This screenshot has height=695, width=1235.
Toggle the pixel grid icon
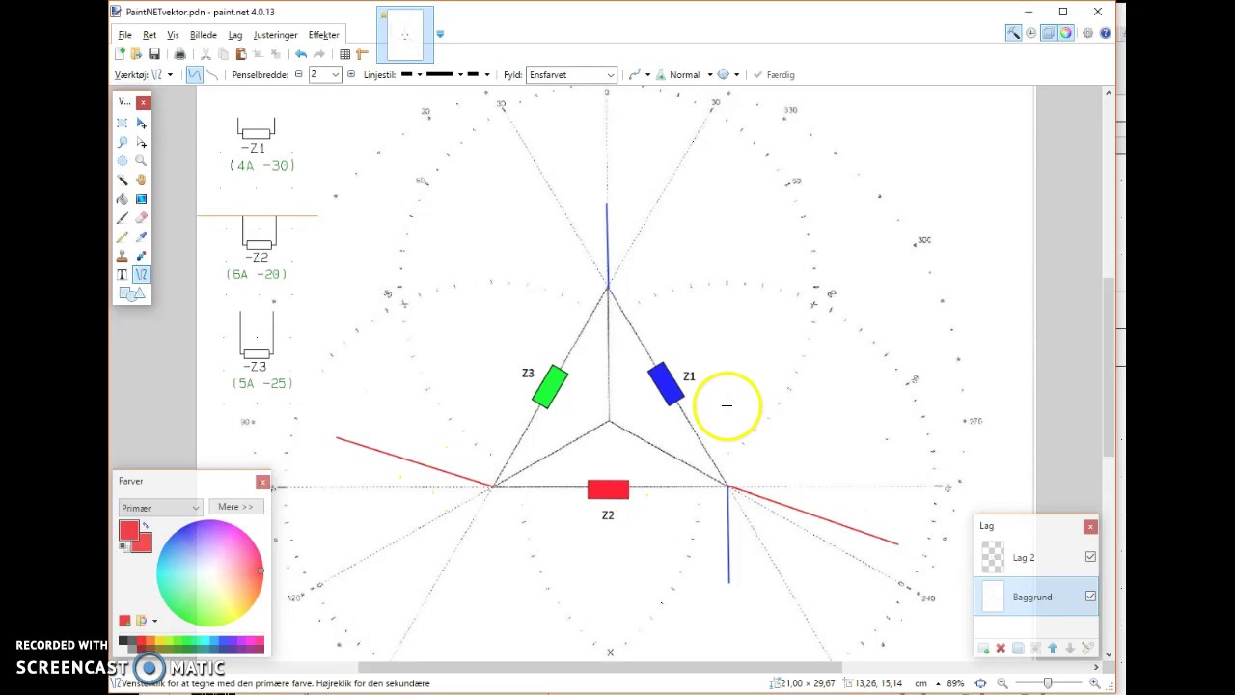344,54
